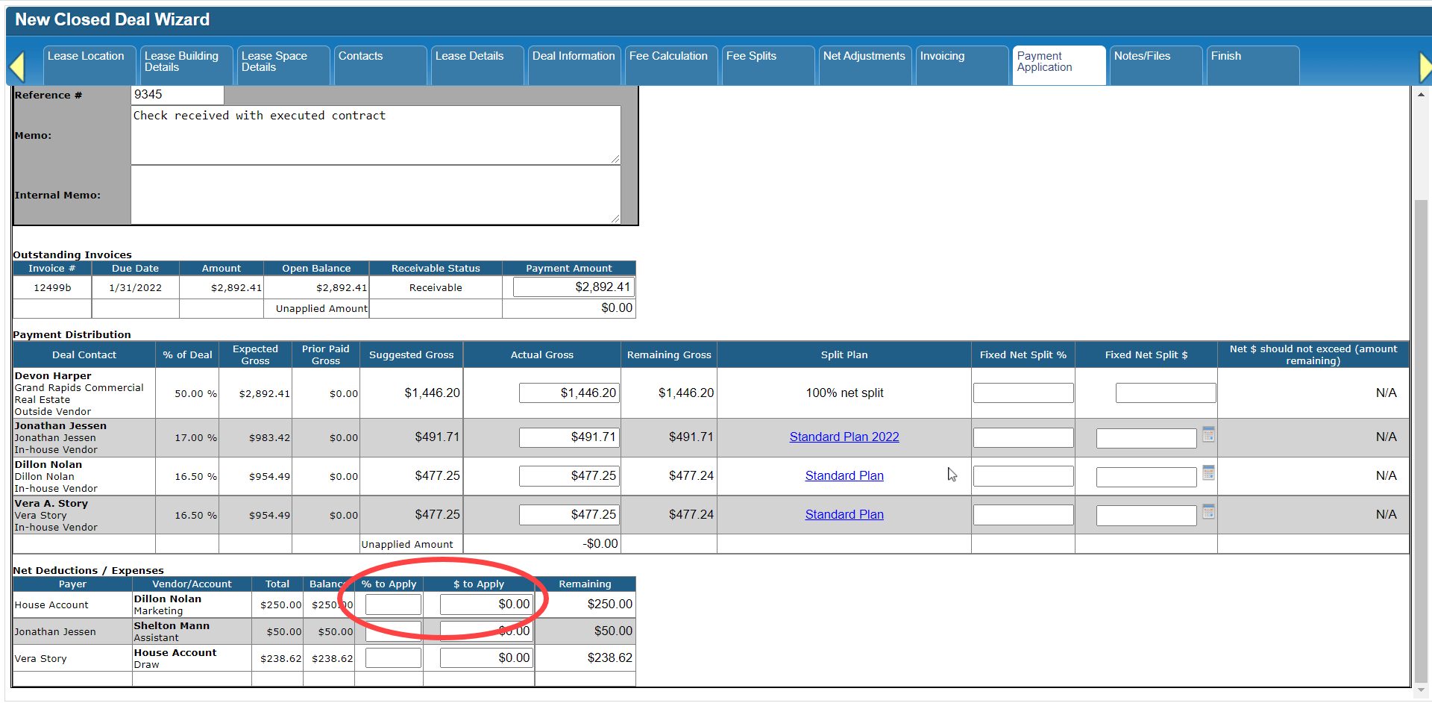1432x703 pixels.
Task: Select invoice 12499b Payment Amount field
Action: pos(573,287)
